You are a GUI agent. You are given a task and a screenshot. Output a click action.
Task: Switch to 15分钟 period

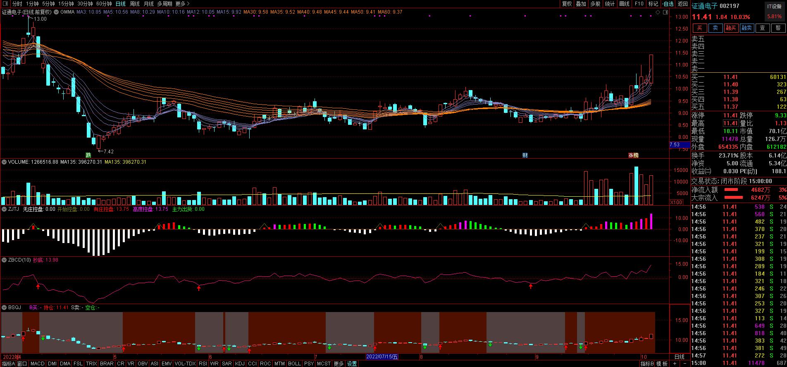(x=66, y=4)
